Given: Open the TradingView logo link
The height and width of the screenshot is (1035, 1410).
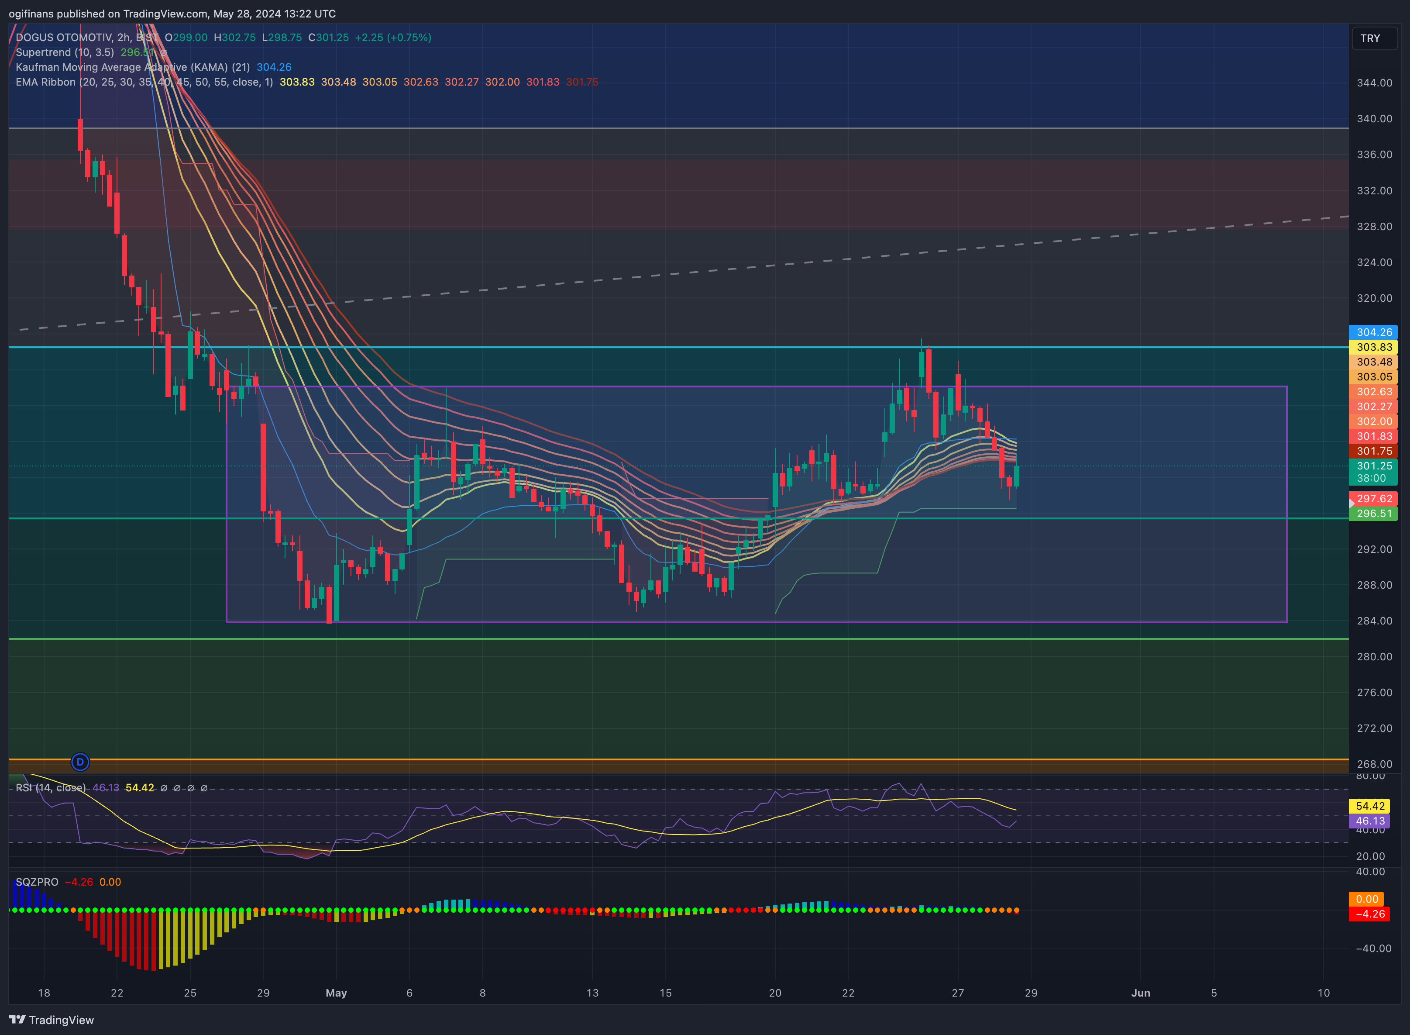Looking at the screenshot, I should (52, 1020).
